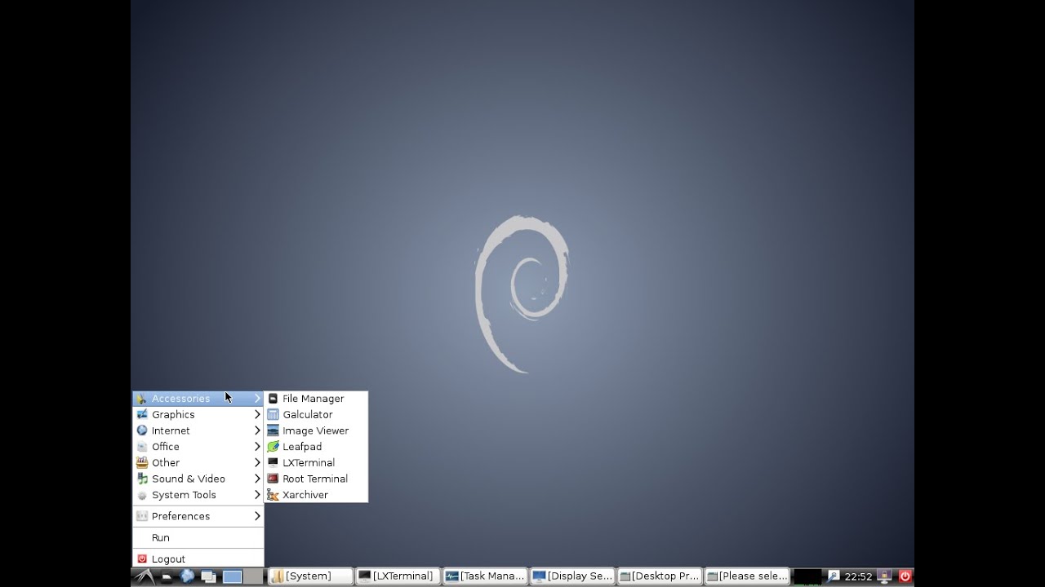This screenshot has height=587, width=1045.
Task: Click the red power logout icon in the tray
Action: [x=905, y=576]
